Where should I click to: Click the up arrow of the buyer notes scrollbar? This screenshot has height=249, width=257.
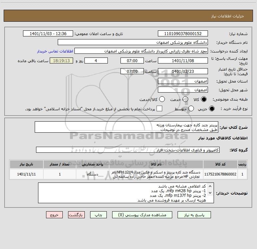tap(210, 186)
